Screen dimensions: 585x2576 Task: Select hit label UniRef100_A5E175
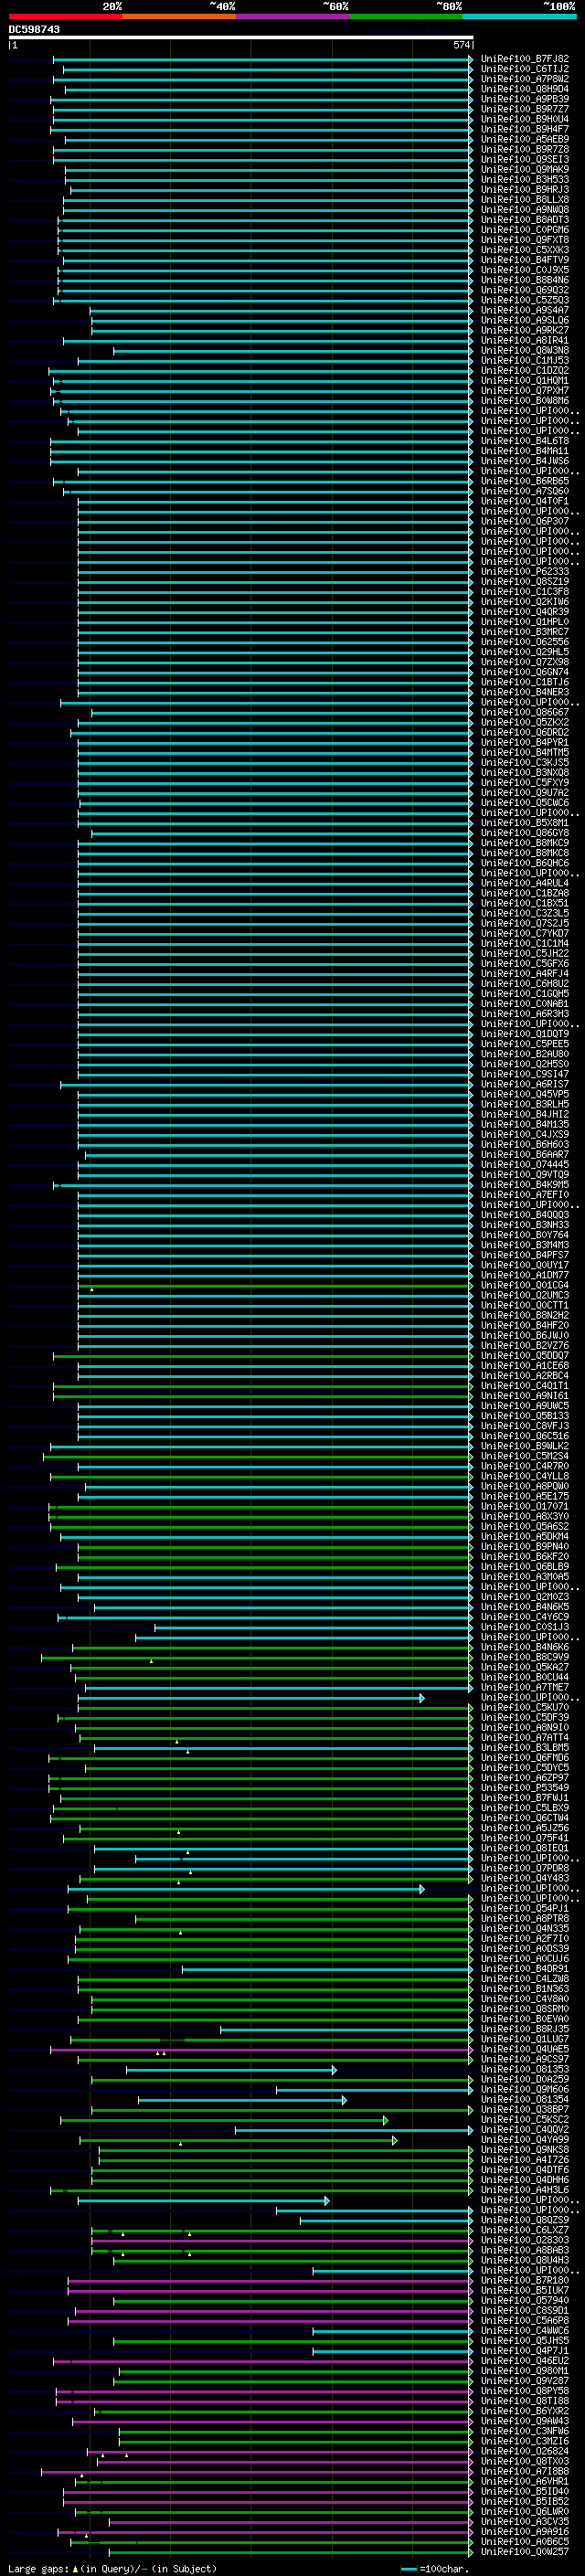[525, 1496]
